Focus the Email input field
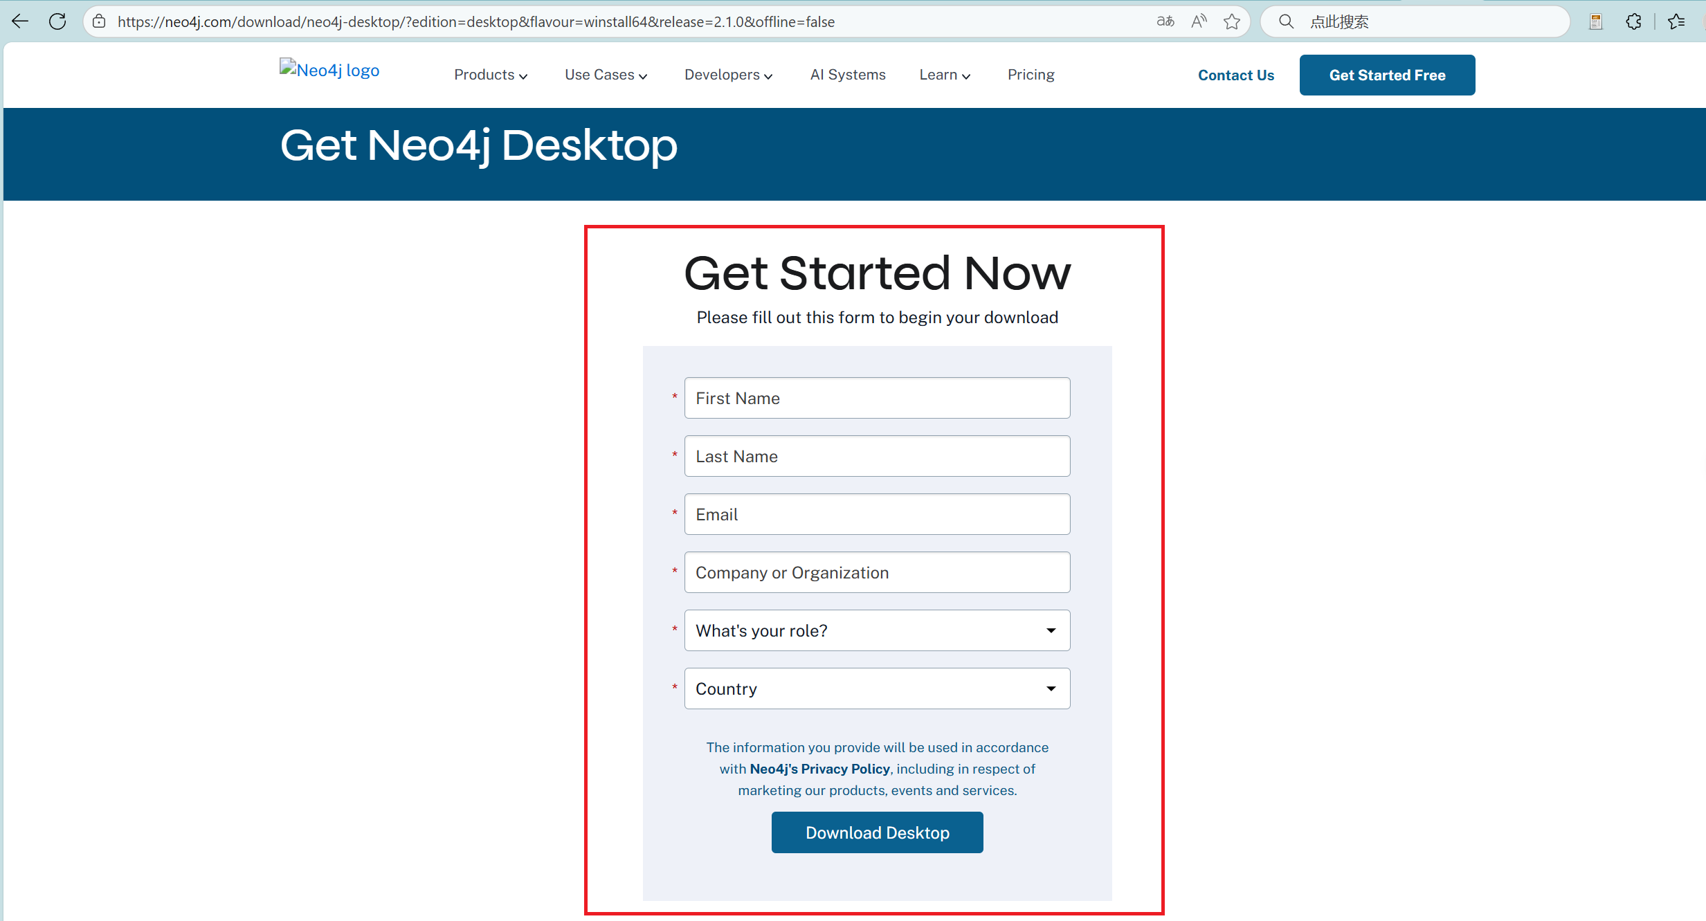This screenshot has width=1706, height=921. [x=877, y=514]
